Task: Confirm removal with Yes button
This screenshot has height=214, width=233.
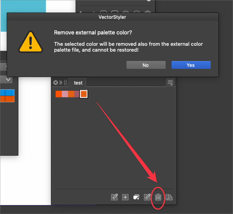Action: (x=191, y=65)
